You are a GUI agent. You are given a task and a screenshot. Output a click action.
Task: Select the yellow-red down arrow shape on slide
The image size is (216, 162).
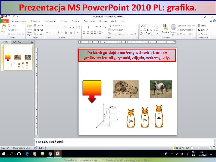92,92
